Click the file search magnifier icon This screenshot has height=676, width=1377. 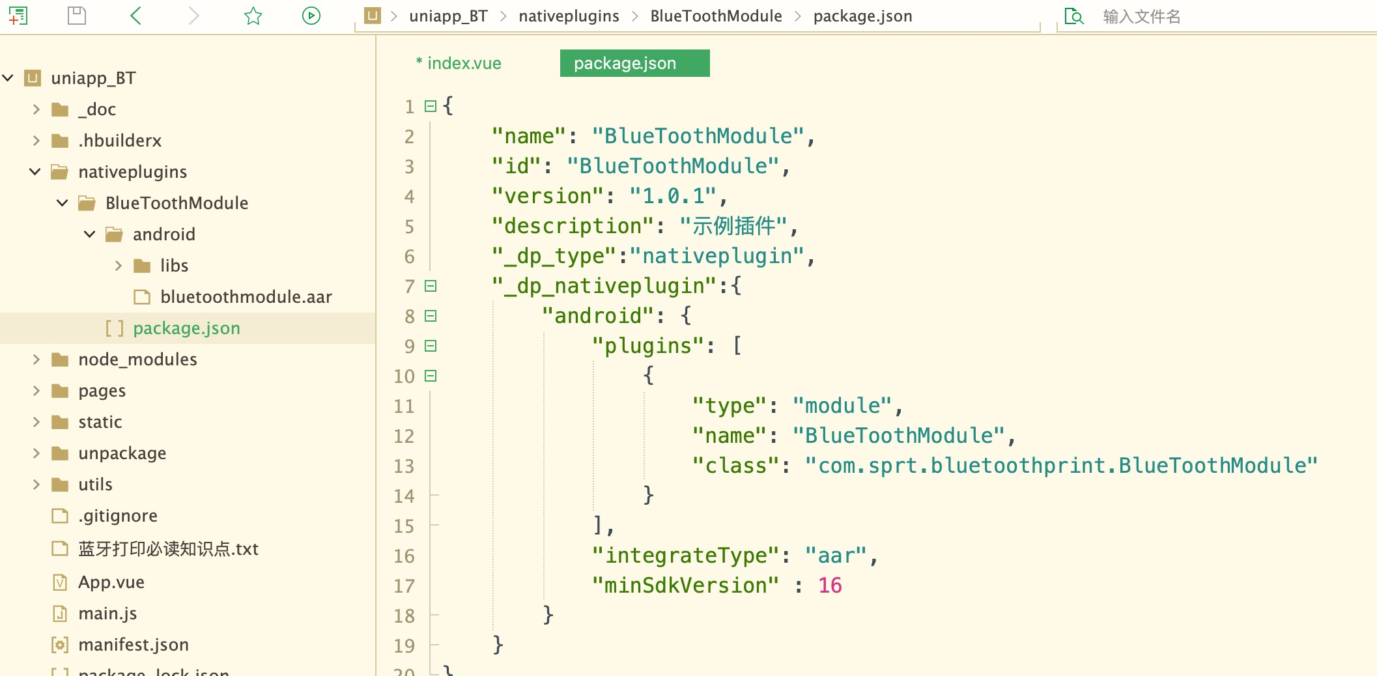[x=1073, y=16]
